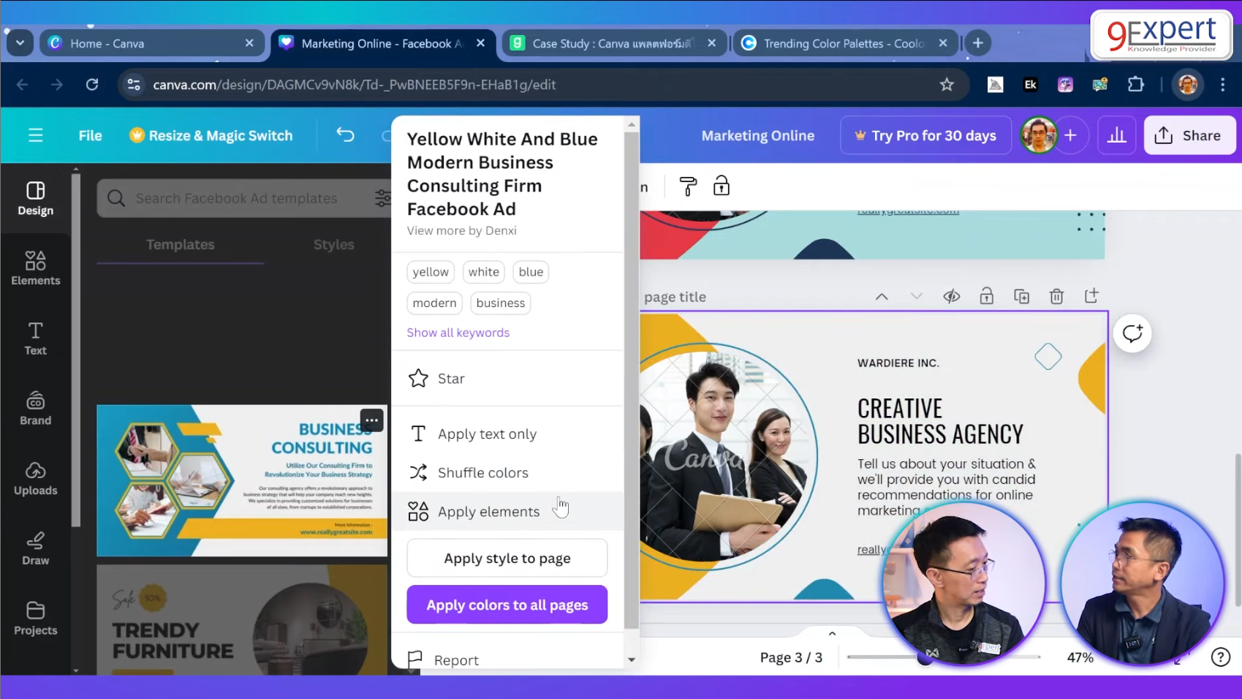Select the paint roller copy-style icon
This screenshot has width=1242, height=699.
(687, 186)
